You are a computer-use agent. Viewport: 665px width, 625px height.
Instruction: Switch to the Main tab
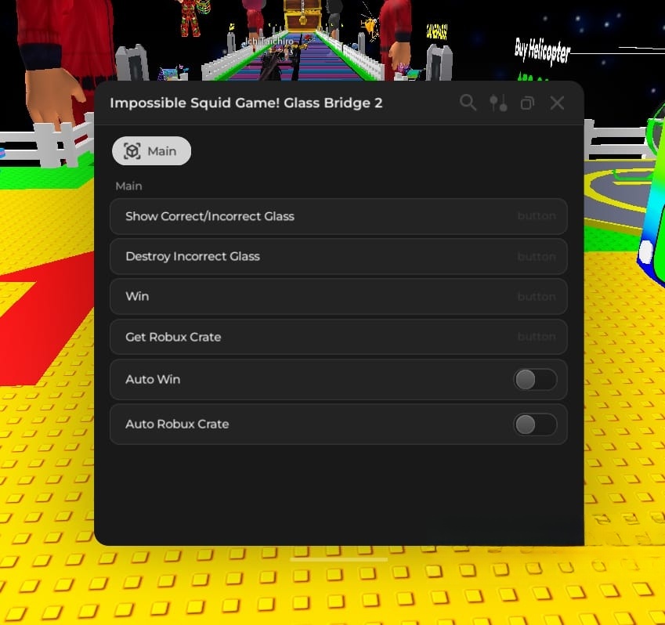click(x=152, y=151)
